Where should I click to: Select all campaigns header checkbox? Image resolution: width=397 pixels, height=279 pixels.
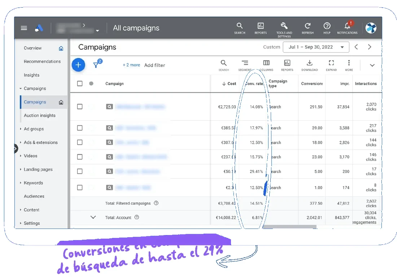pyautogui.click(x=80, y=84)
